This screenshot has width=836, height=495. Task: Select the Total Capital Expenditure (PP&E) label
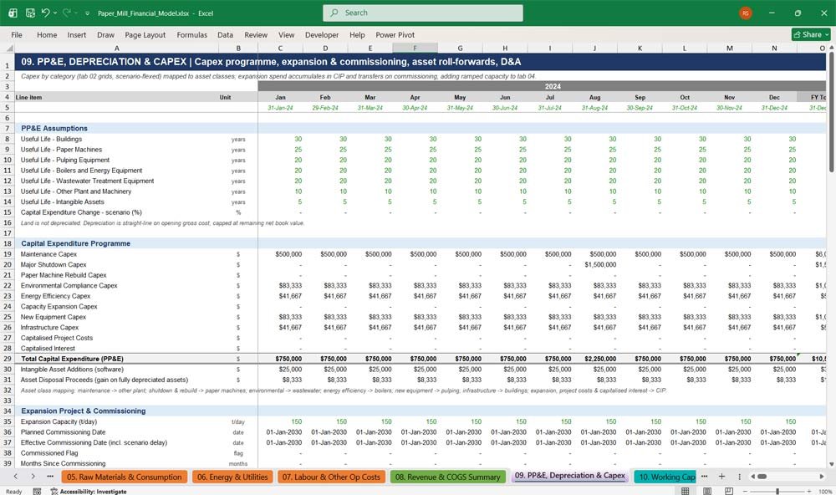pos(72,359)
